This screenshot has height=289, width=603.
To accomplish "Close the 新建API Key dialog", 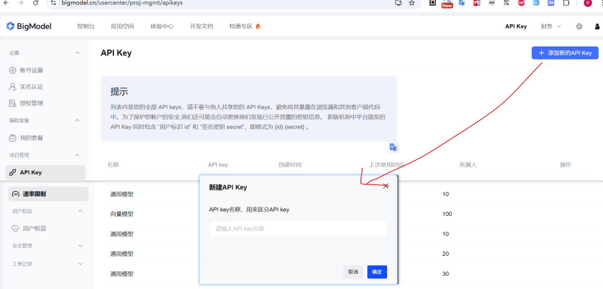I will [x=386, y=186].
